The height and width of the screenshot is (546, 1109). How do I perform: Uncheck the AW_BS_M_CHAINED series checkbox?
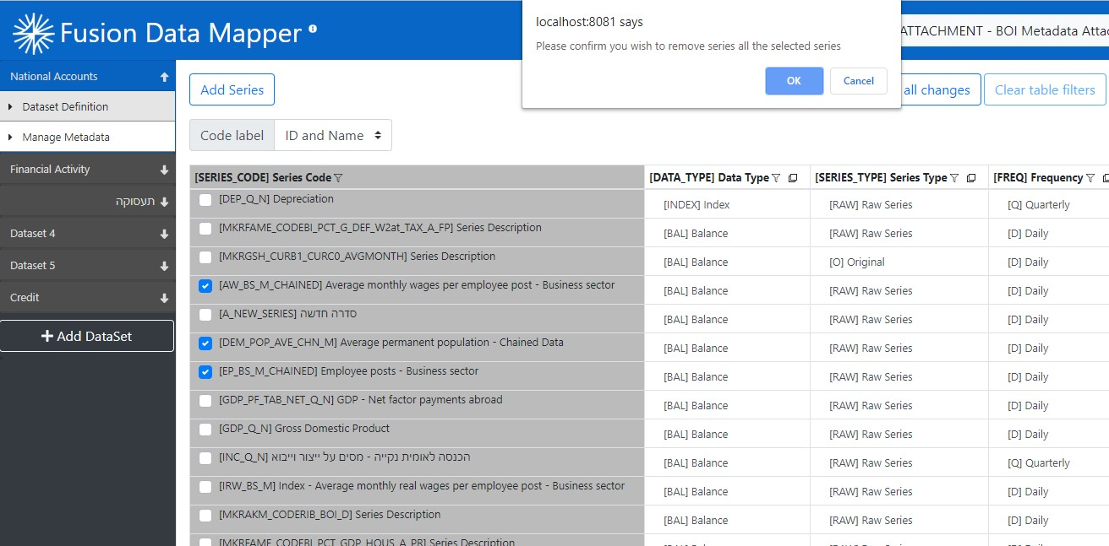coord(205,286)
